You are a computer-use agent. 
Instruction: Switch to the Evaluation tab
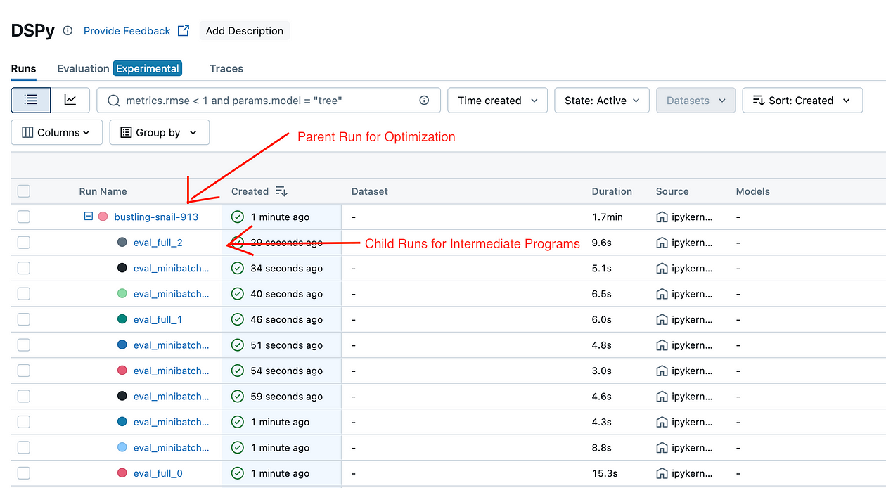[x=82, y=68]
